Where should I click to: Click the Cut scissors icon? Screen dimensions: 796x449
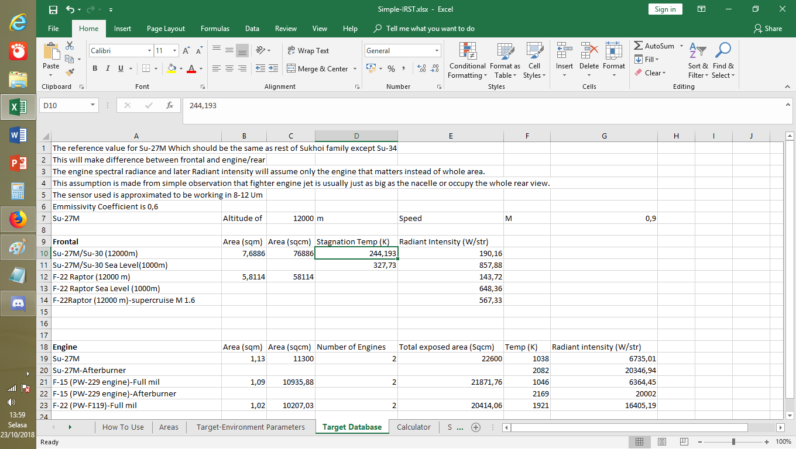click(x=70, y=46)
